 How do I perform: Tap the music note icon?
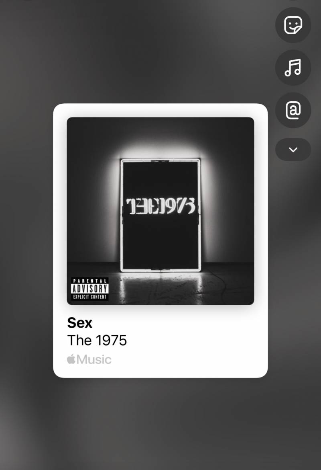(293, 68)
